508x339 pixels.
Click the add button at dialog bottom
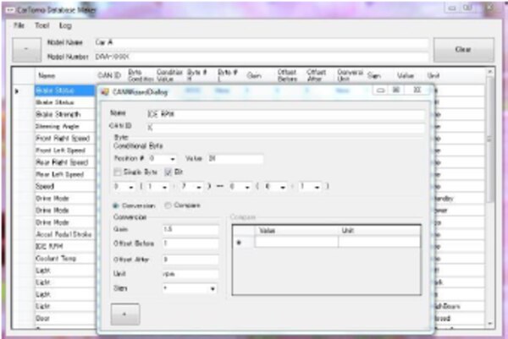[x=125, y=314]
